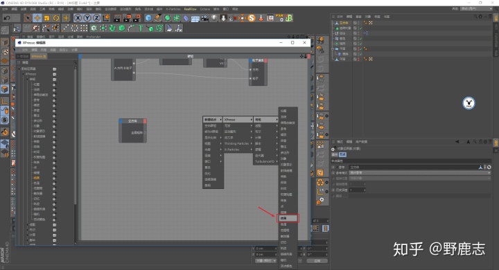Toggle the 参考 parameter animation circle
499x270 pixels.
click(333, 168)
